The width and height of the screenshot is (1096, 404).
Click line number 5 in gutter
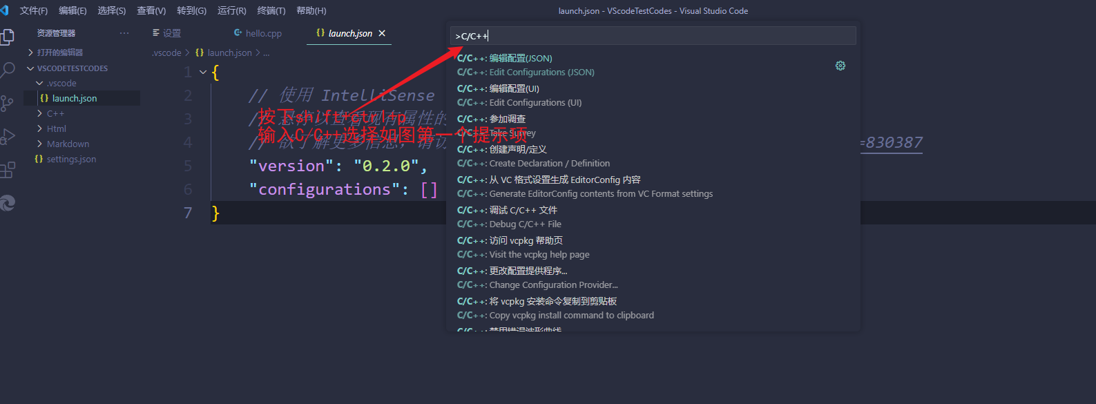[x=188, y=166]
